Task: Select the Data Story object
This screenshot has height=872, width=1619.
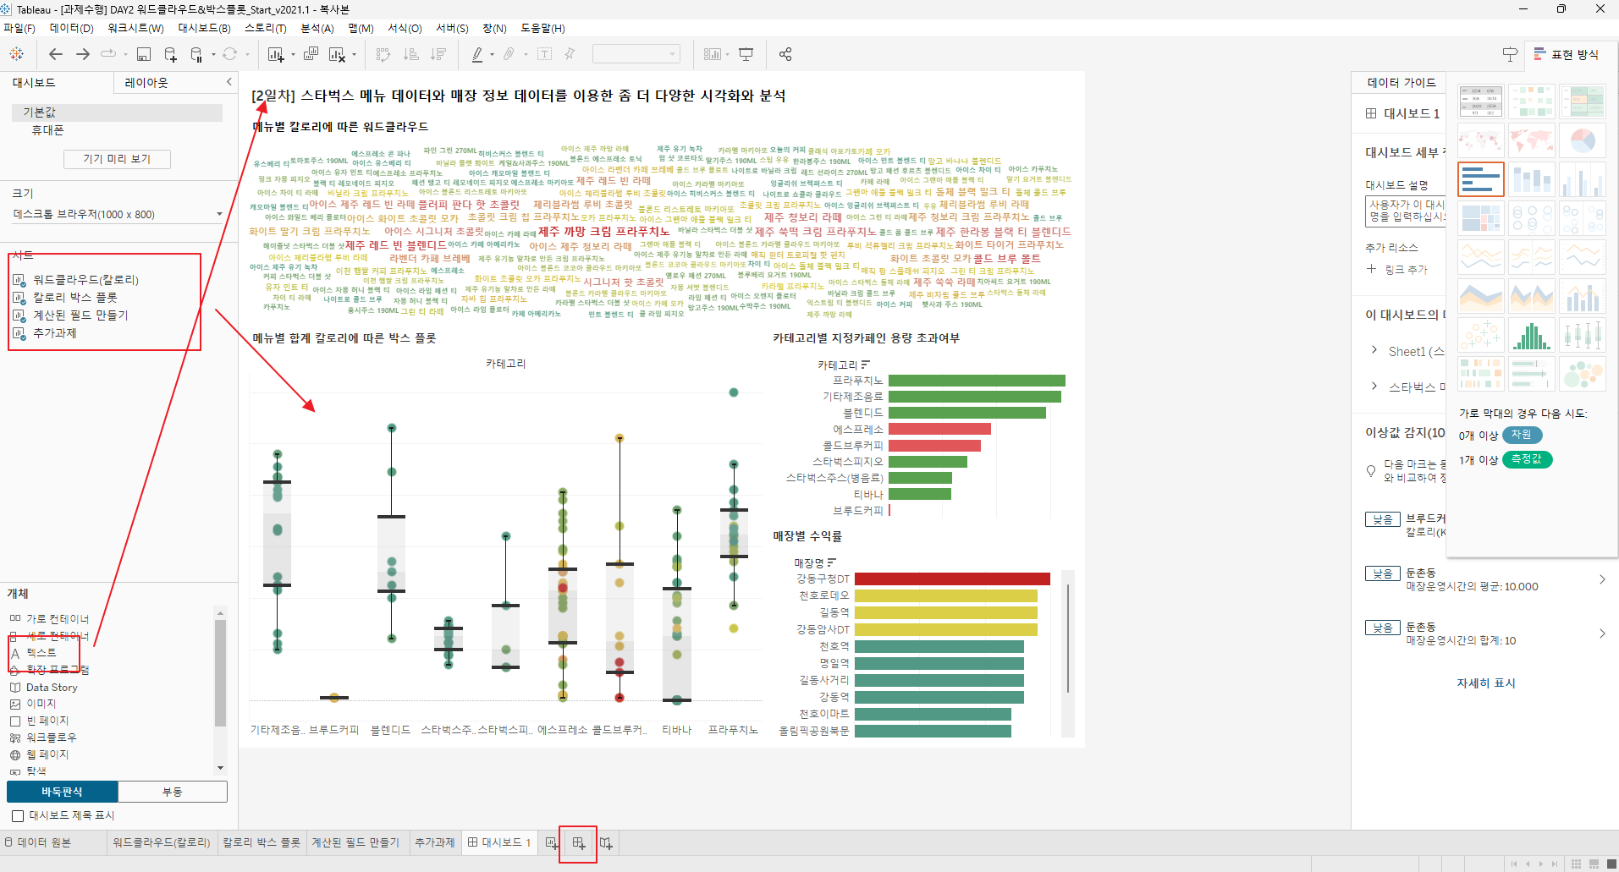Action: pyautogui.click(x=52, y=688)
